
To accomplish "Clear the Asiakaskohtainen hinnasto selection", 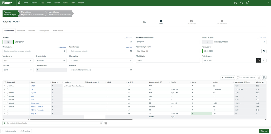I will [131, 70].
